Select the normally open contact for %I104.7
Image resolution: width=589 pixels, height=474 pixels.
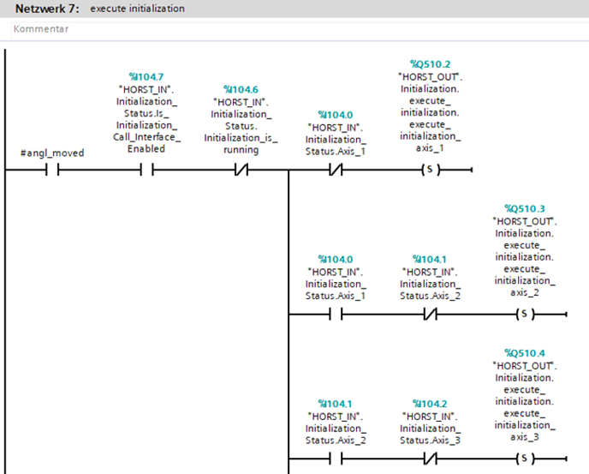(x=146, y=170)
